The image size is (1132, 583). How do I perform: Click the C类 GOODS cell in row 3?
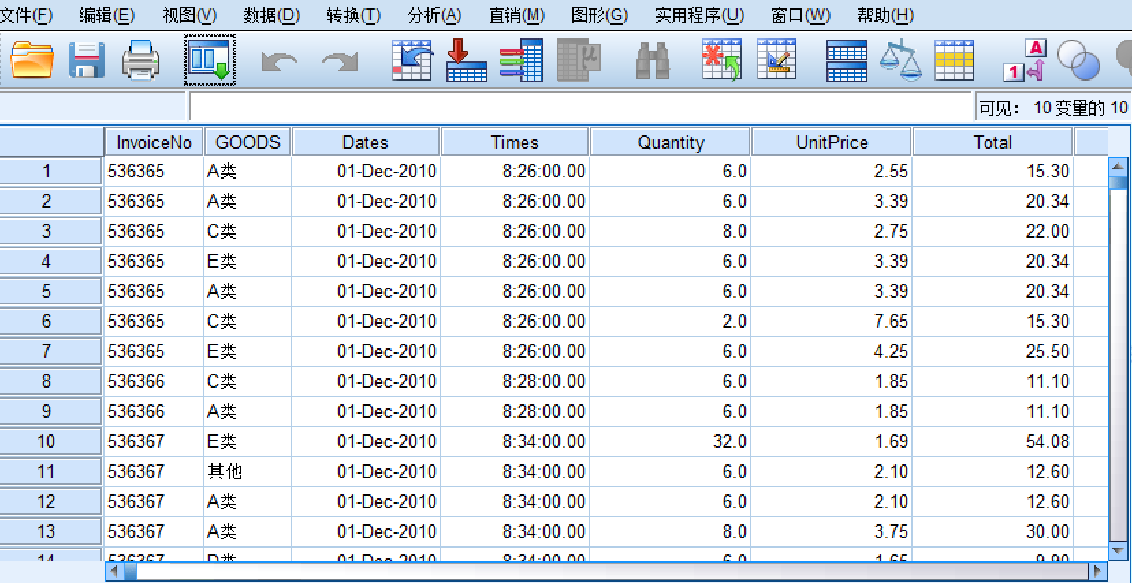click(247, 231)
